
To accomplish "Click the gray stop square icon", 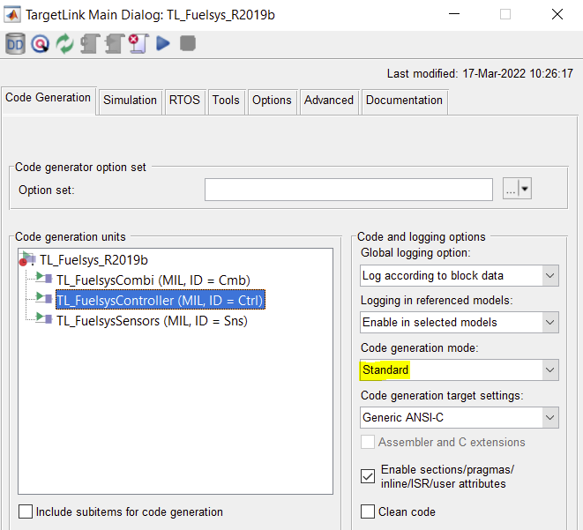I will point(188,43).
